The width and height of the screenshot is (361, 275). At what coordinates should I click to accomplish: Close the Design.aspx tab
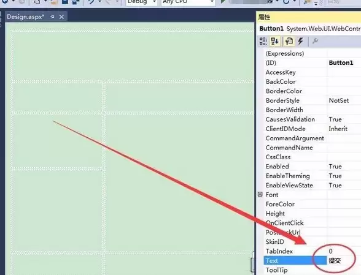[x=61, y=17]
